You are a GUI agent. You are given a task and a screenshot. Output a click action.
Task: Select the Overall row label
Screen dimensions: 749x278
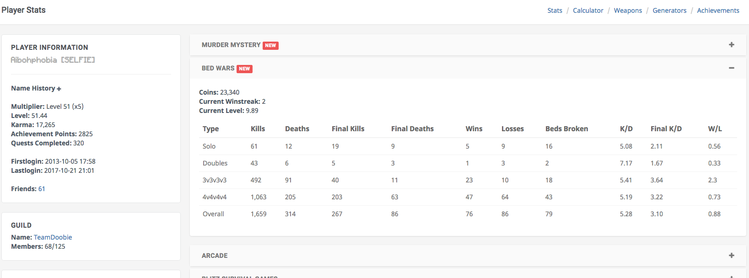coord(213,214)
